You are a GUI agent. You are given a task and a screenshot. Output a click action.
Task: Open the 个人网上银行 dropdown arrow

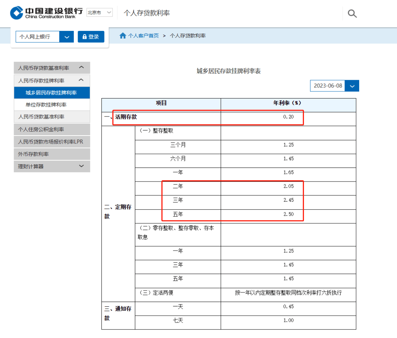pos(67,37)
